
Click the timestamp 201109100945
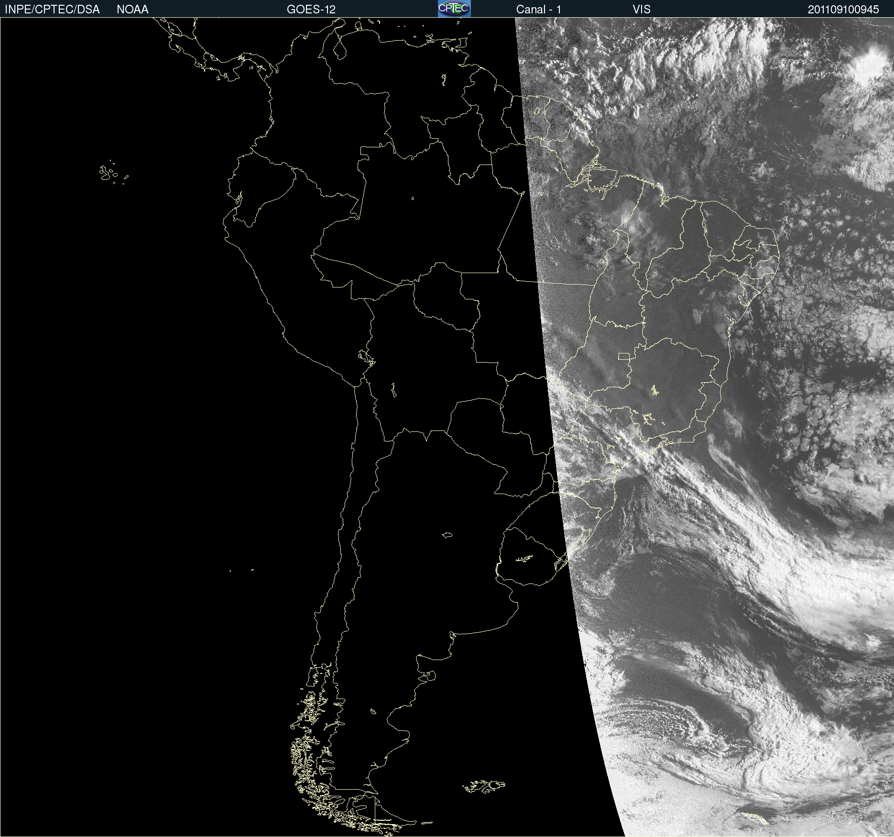coord(843,10)
